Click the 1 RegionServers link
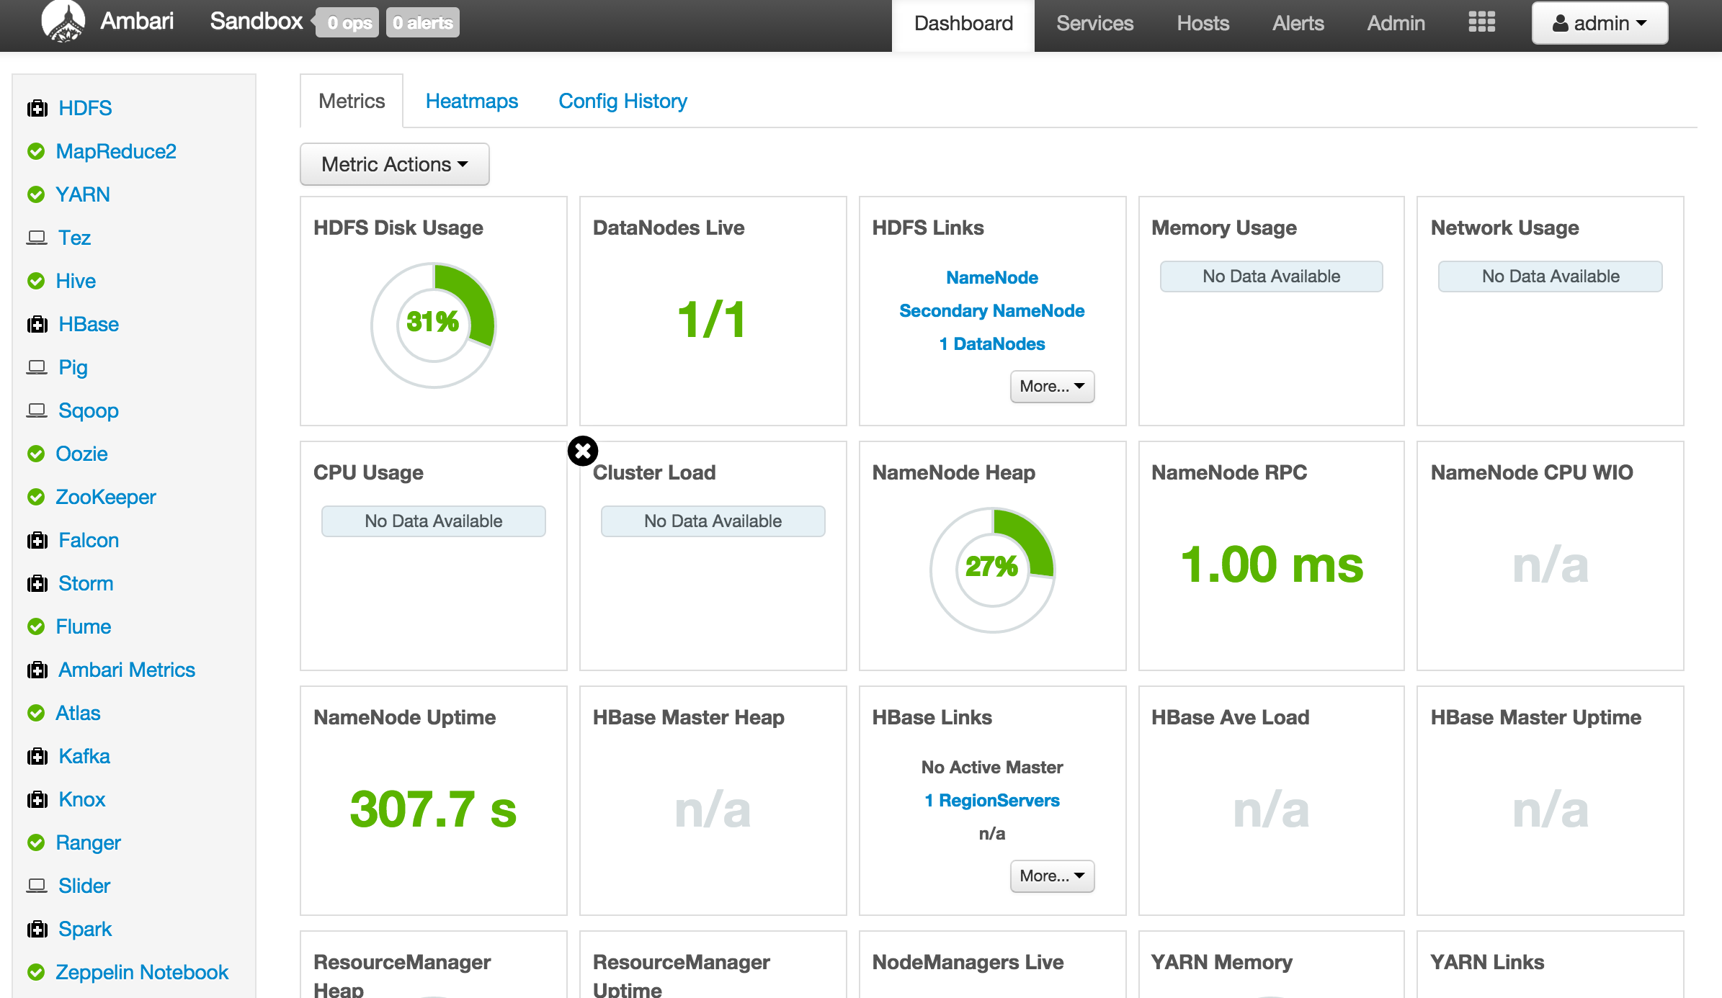The height and width of the screenshot is (998, 1722). (x=992, y=800)
